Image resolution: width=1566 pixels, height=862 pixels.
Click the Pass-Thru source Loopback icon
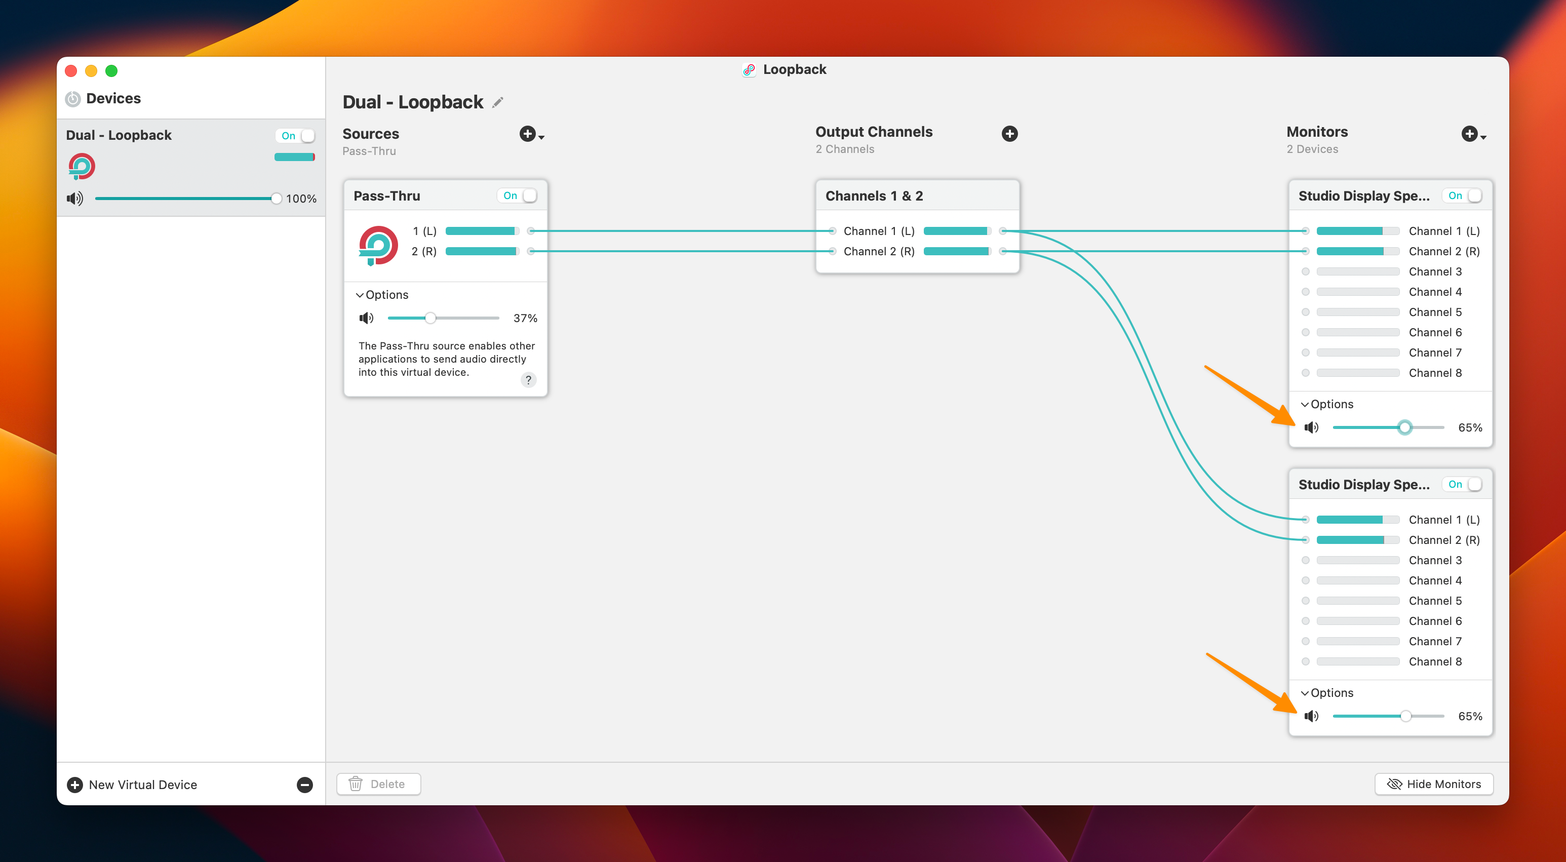pyautogui.click(x=378, y=246)
